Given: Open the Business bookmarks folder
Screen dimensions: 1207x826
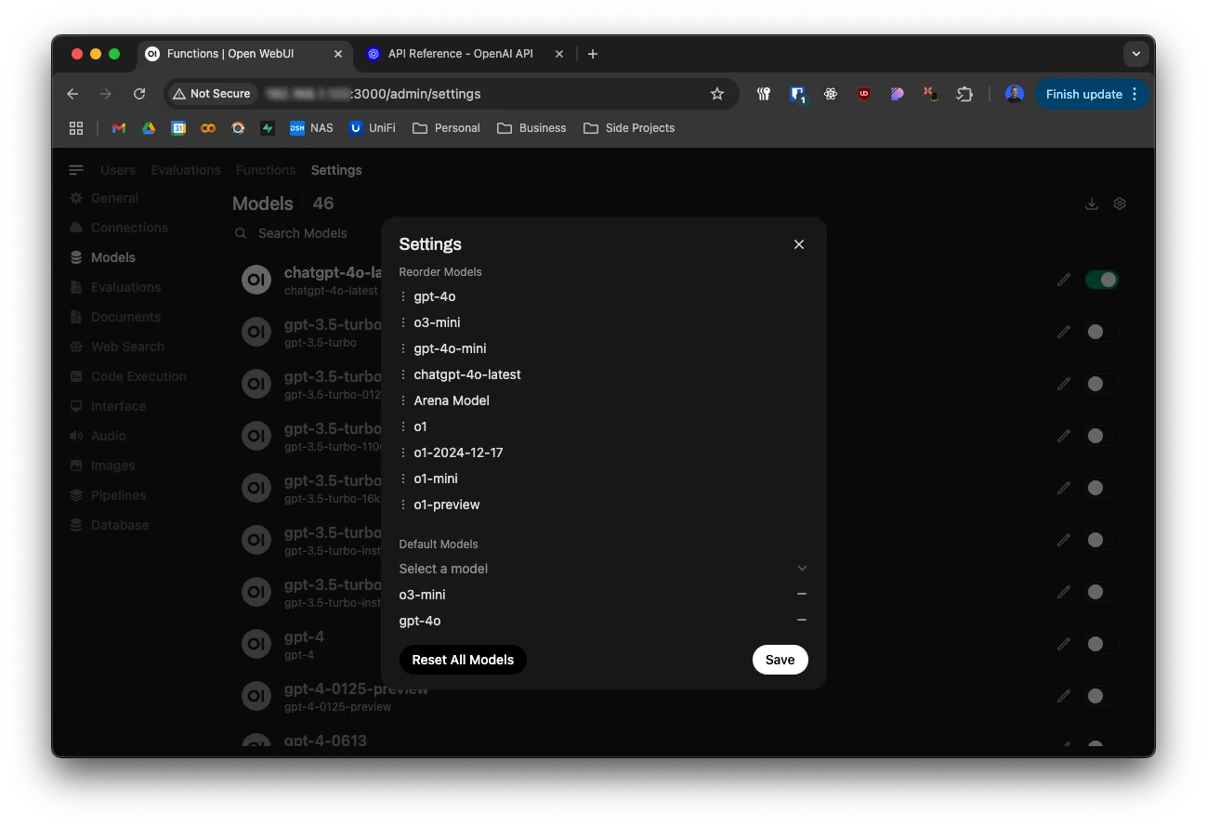Looking at the screenshot, I should [531, 128].
